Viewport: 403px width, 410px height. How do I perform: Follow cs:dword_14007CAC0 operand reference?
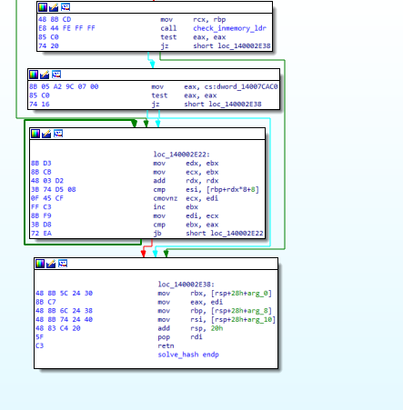coord(241,87)
